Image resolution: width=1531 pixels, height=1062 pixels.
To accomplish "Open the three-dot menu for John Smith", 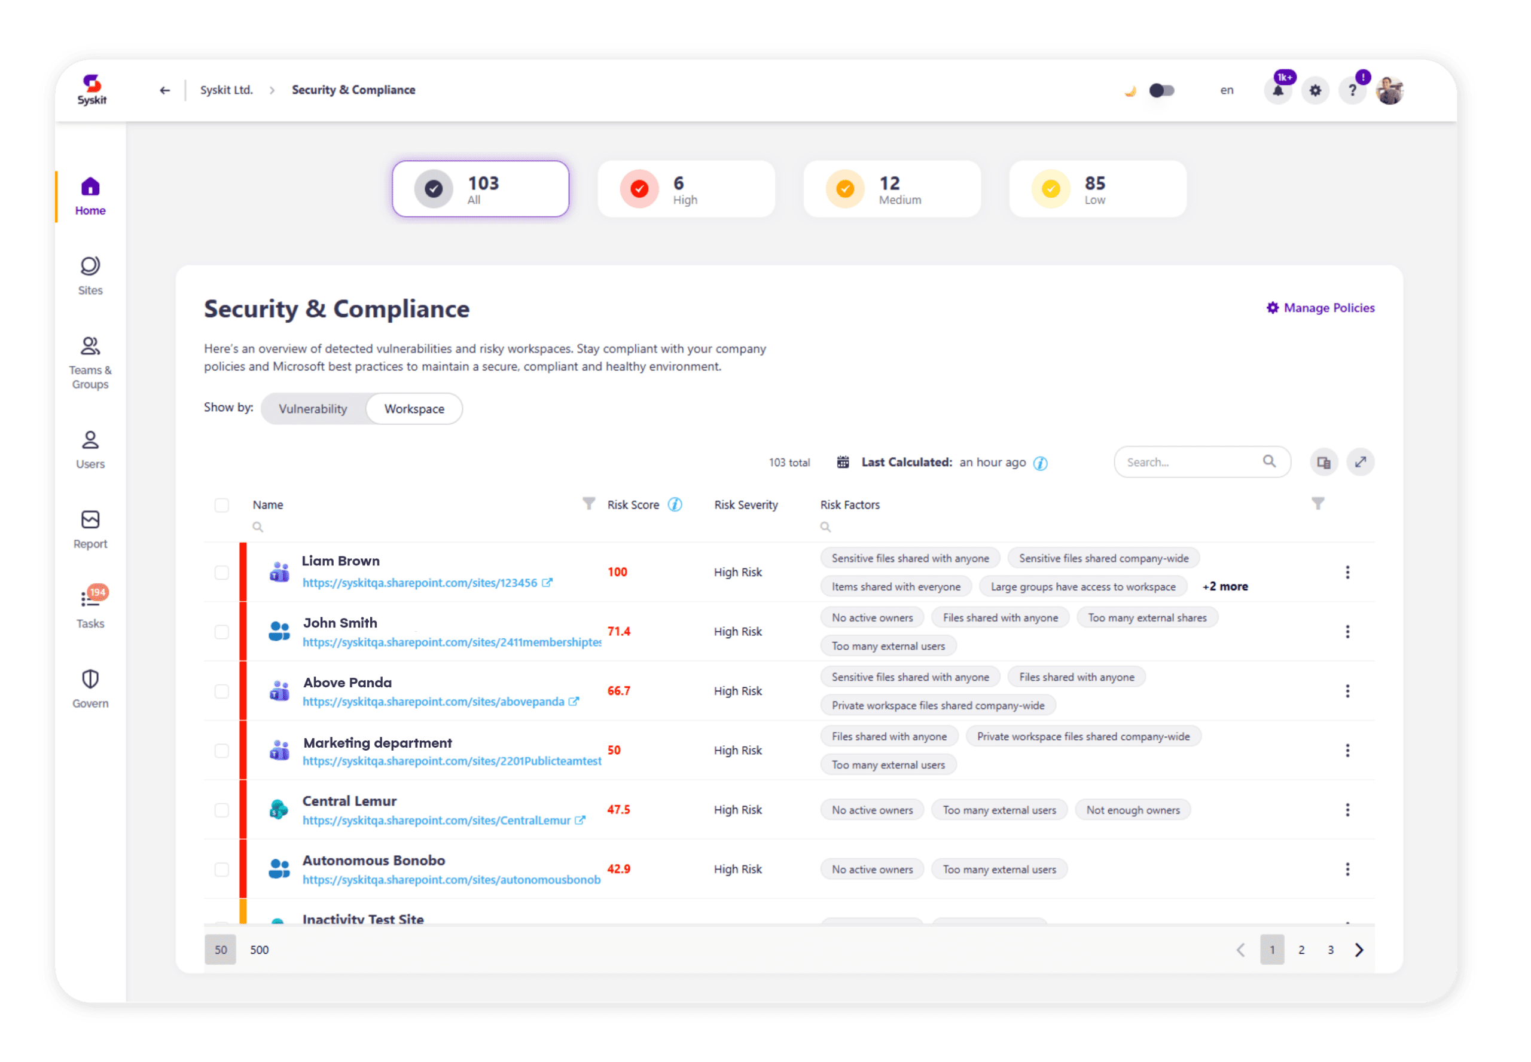I will pyautogui.click(x=1347, y=632).
